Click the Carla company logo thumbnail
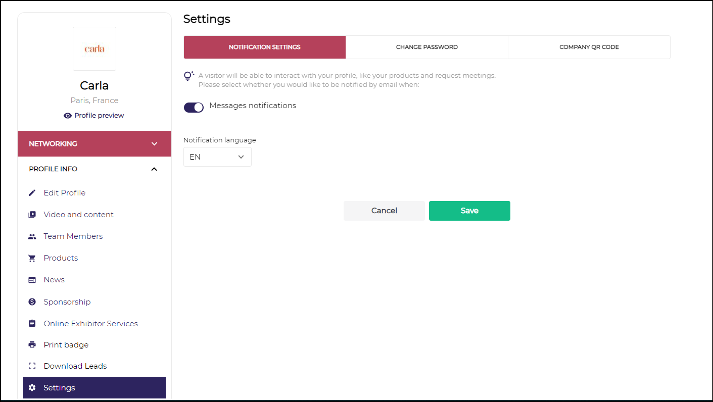 tap(94, 49)
